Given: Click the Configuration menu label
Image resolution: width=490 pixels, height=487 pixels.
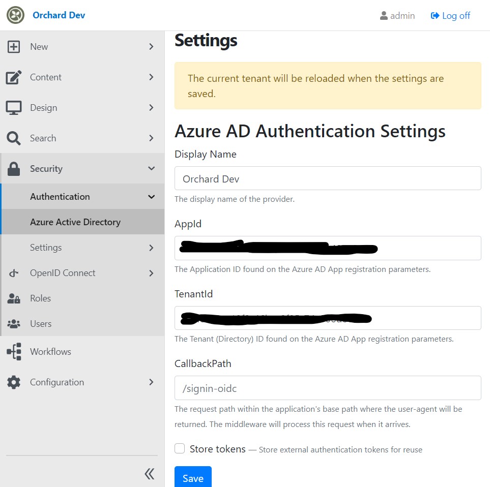Looking at the screenshot, I should coord(57,382).
